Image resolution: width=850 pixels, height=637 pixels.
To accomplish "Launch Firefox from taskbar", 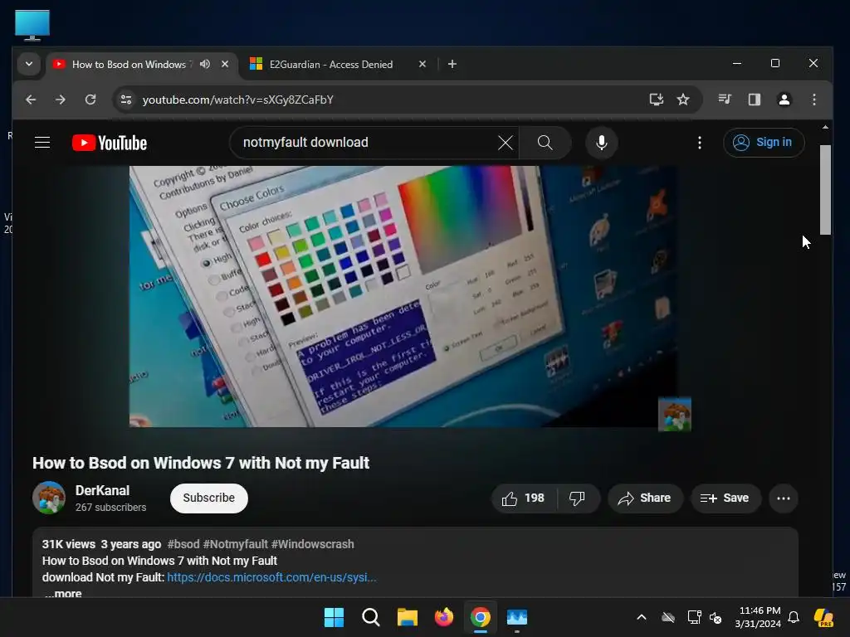I will coord(444,617).
